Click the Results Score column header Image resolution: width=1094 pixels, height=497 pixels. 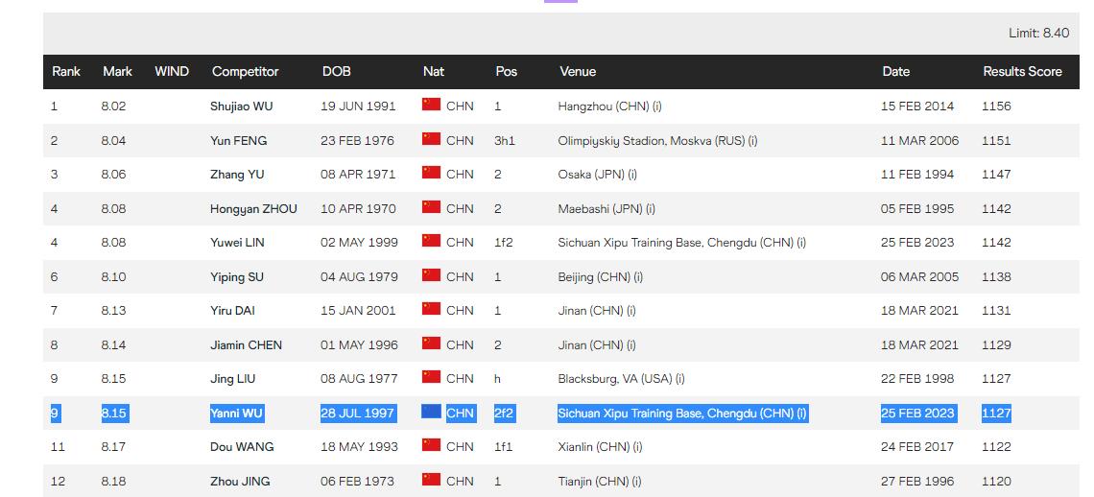click(x=1022, y=72)
